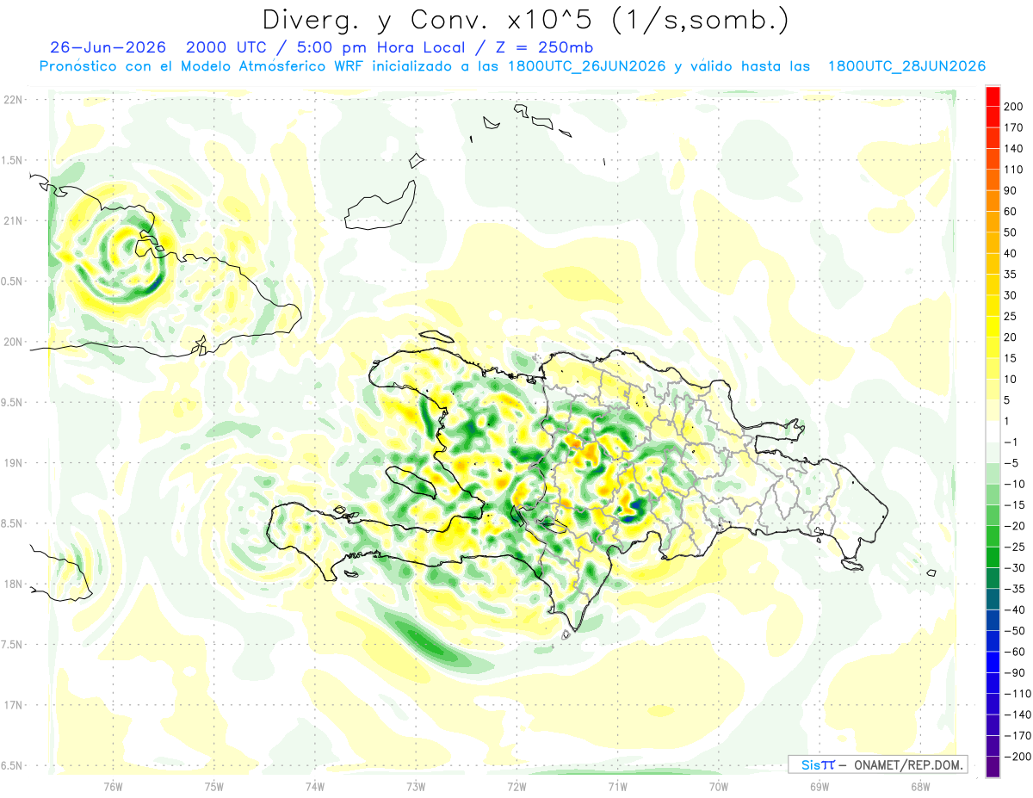Click the '17N' latitude label
Screen dimensions: 1033x798
click(x=13, y=705)
